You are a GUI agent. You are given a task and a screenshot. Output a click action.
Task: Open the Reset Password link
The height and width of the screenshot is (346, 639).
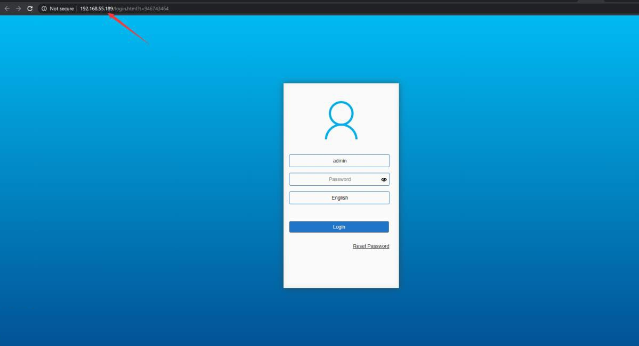[x=371, y=246]
